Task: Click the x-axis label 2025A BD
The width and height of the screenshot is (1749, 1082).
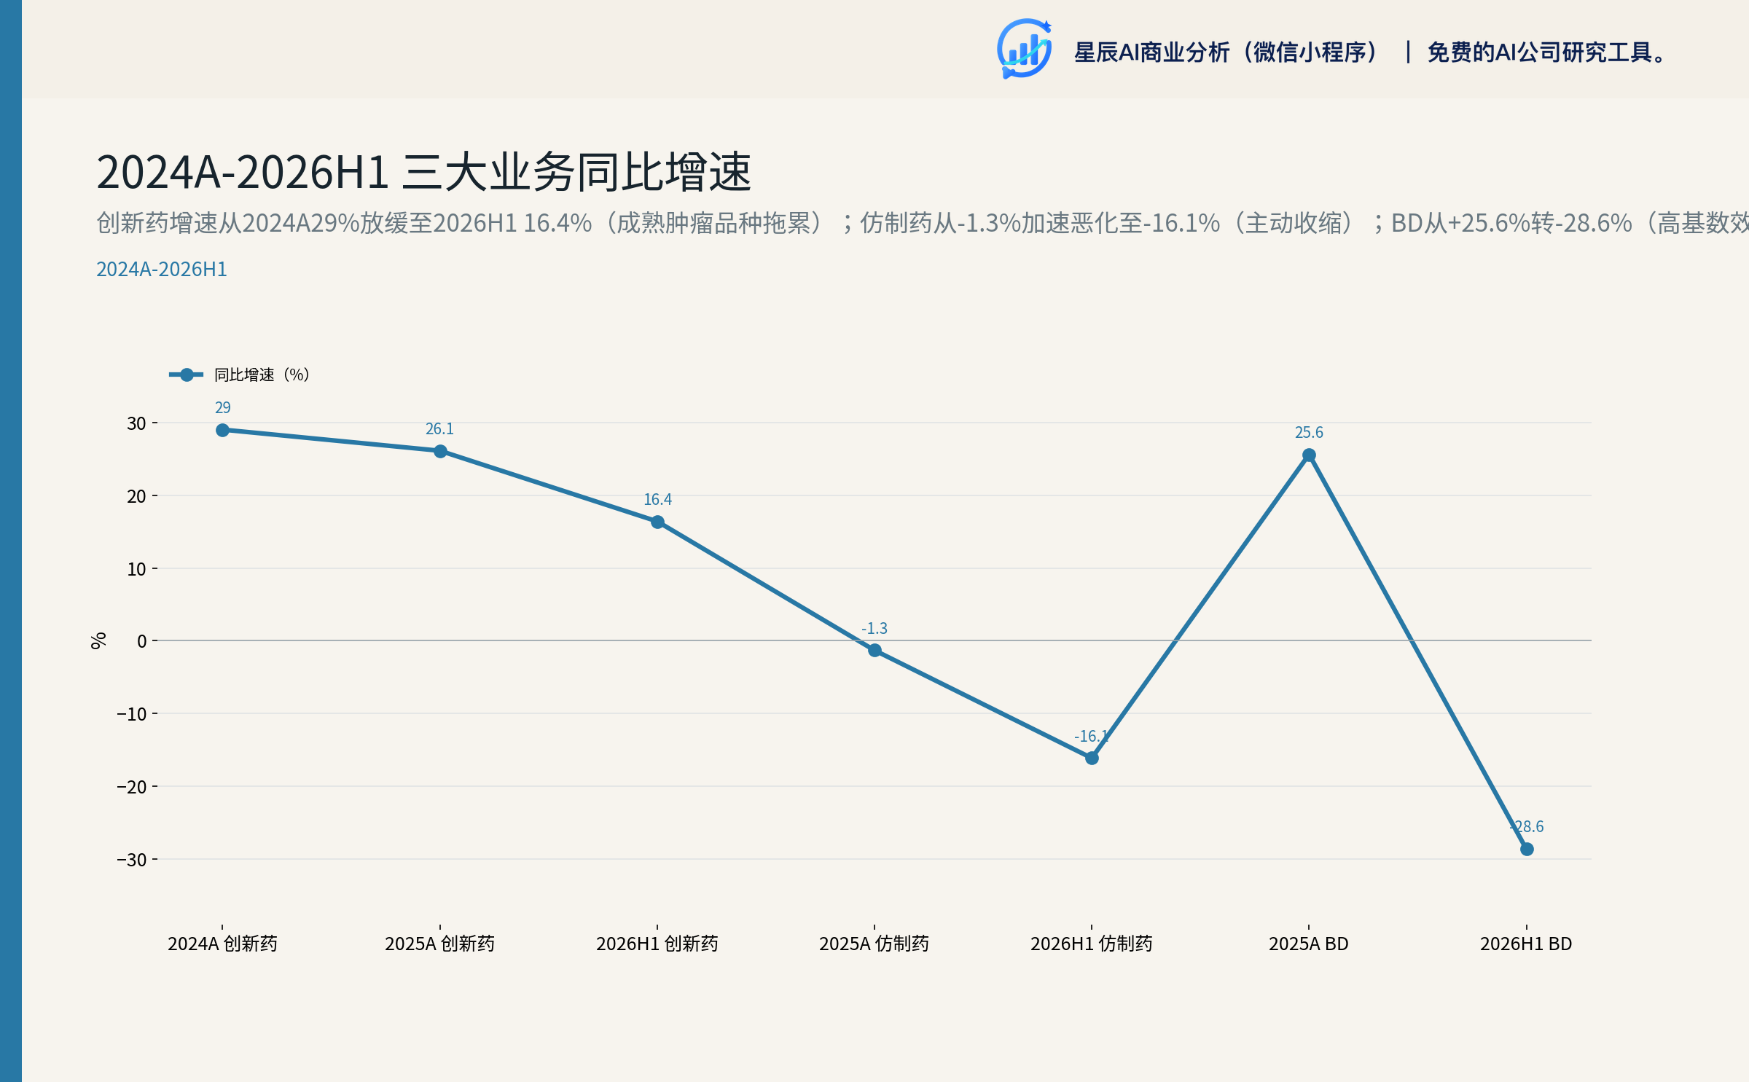Action: point(1309,944)
